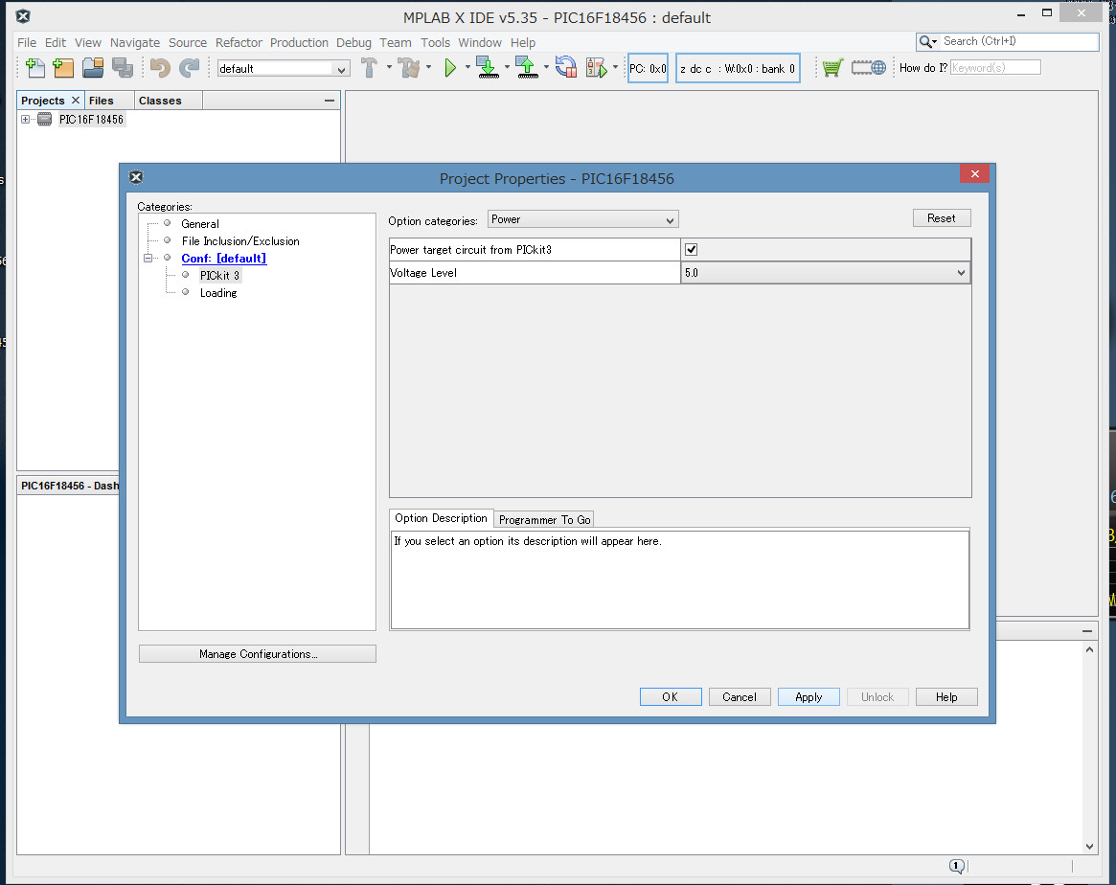Minimize the lower output panel
This screenshot has width=1116, height=885.
(1087, 631)
